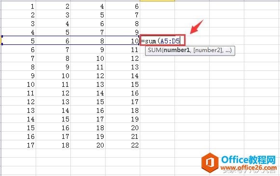Select cell 19 in row 14, 15, 17, 19
Screen dimensions: 280x176
coord(123,119)
